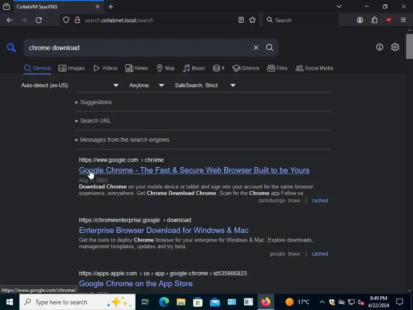The image size is (413, 310).
Task: Open the SearXNG About info icon
Action: click(380, 47)
